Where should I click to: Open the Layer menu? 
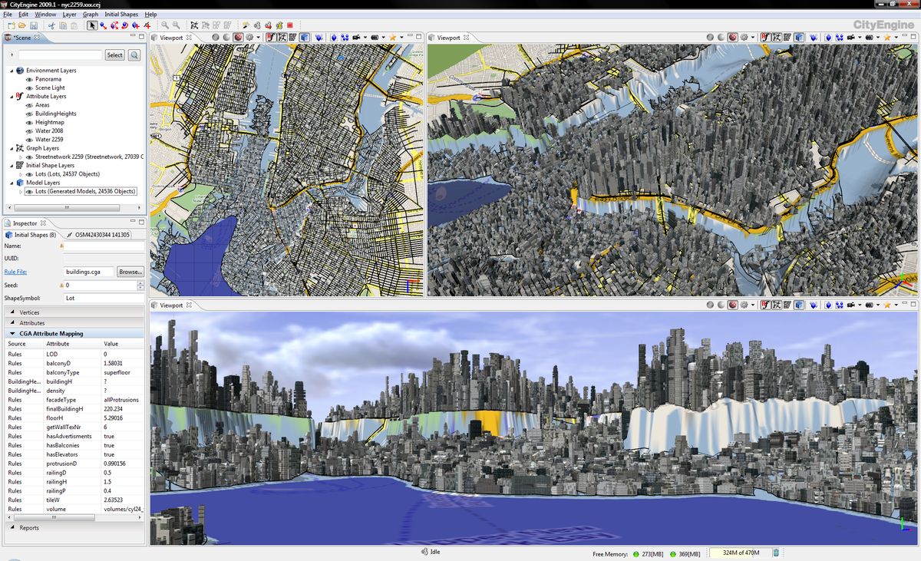tap(69, 15)
